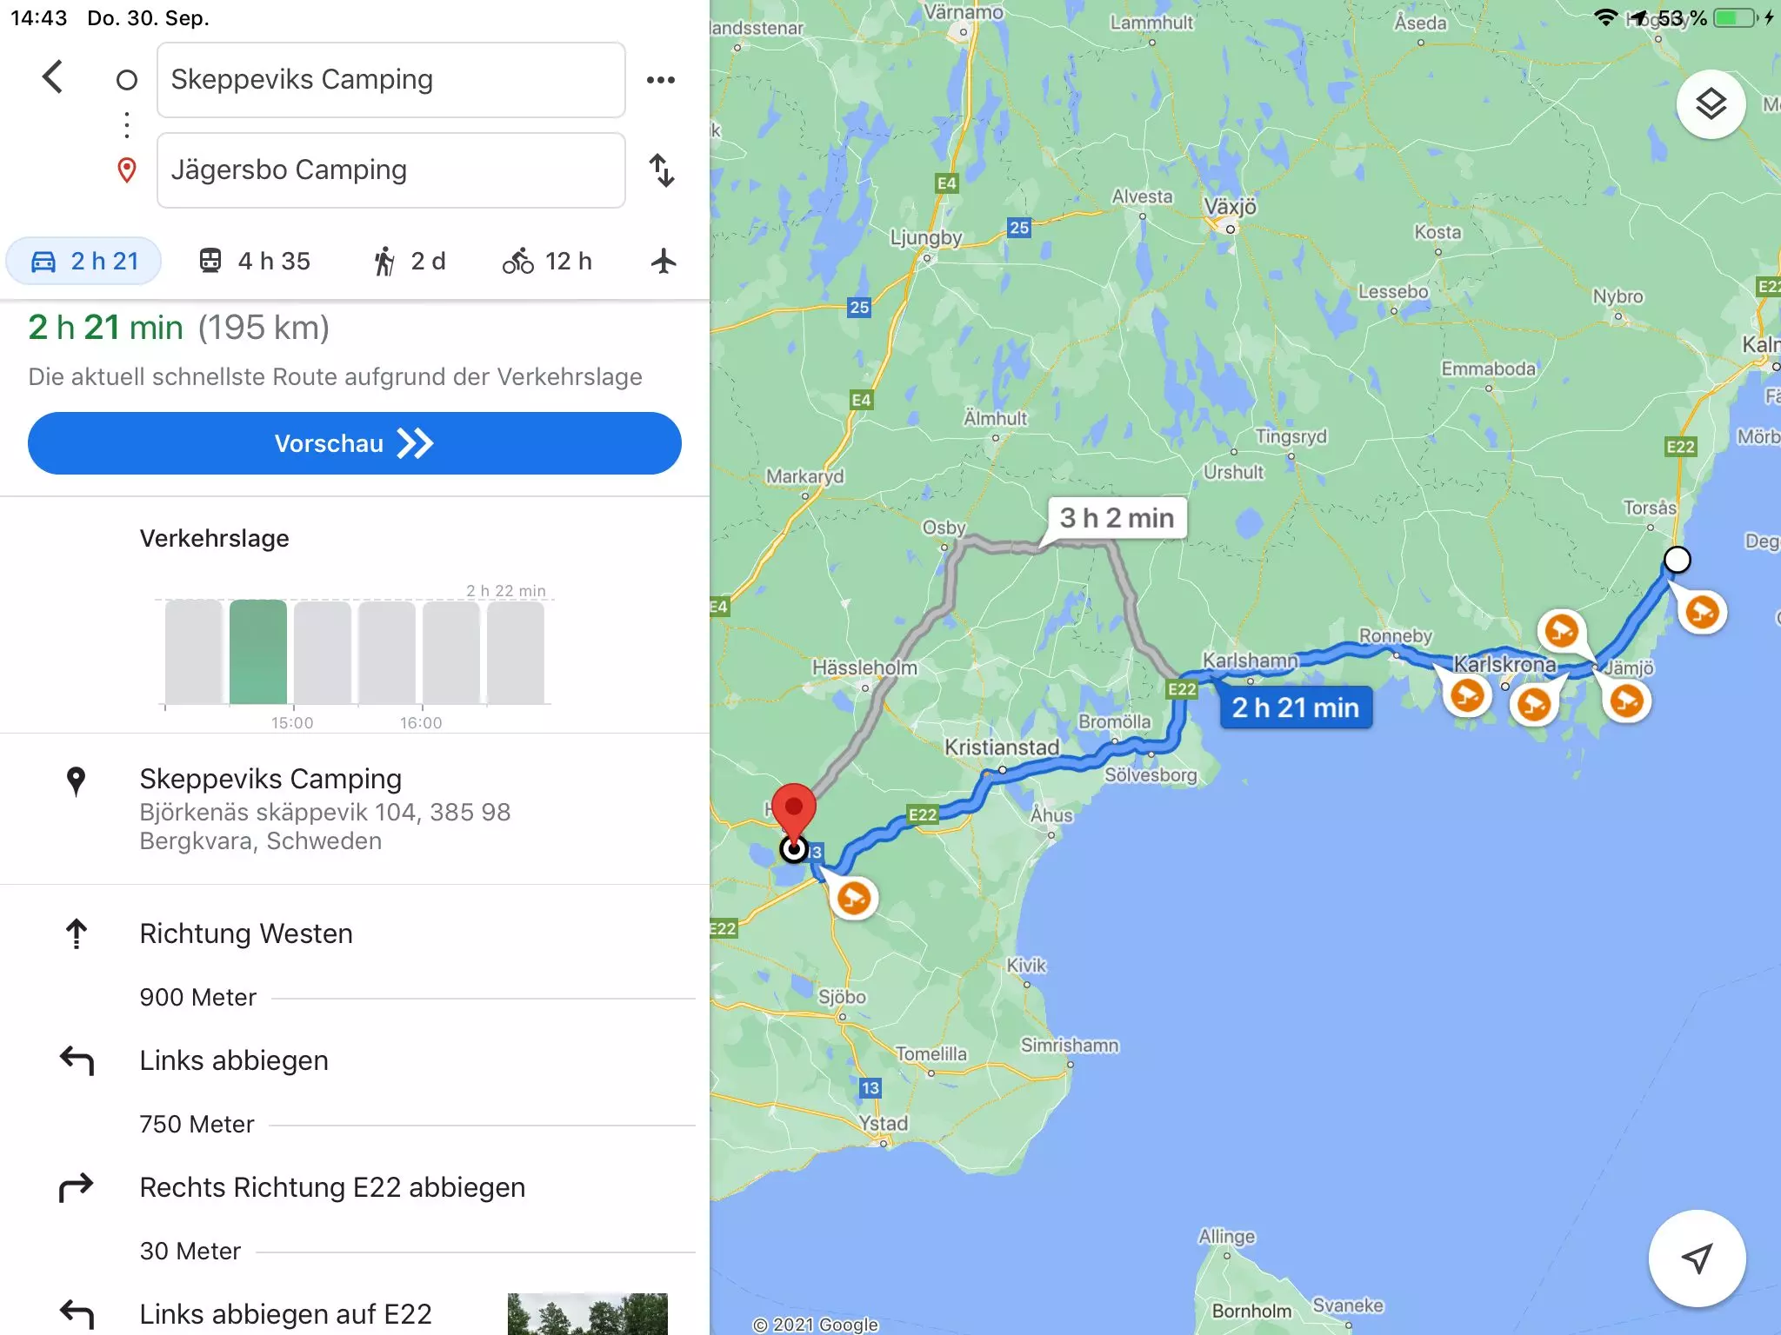This screenshot has height=1335, width=1781.
Task: Choose cycling mode 12 h
Action: point(547,261)
